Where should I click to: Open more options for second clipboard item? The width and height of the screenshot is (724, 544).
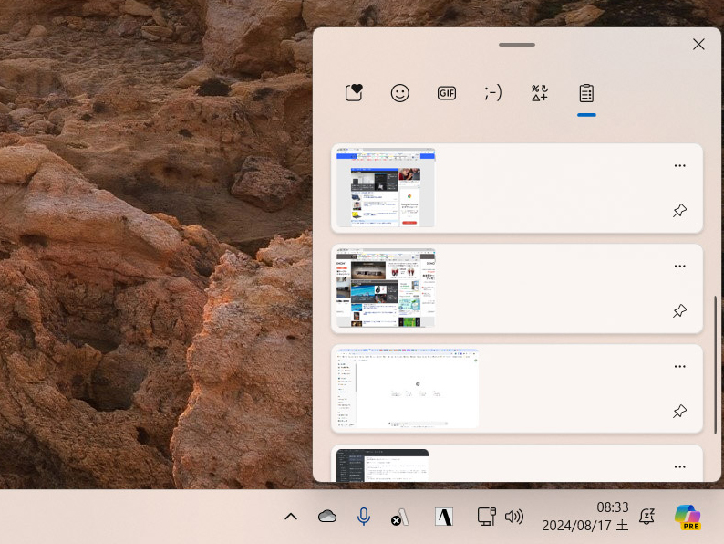[x=679, y=266]
